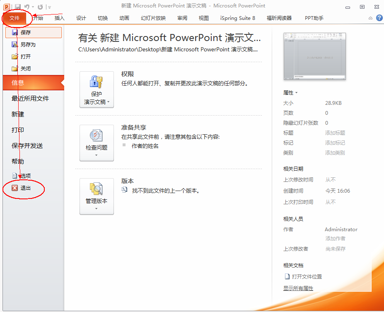Switch to the 审阅 ribbon tab

[x=182, y=18]
